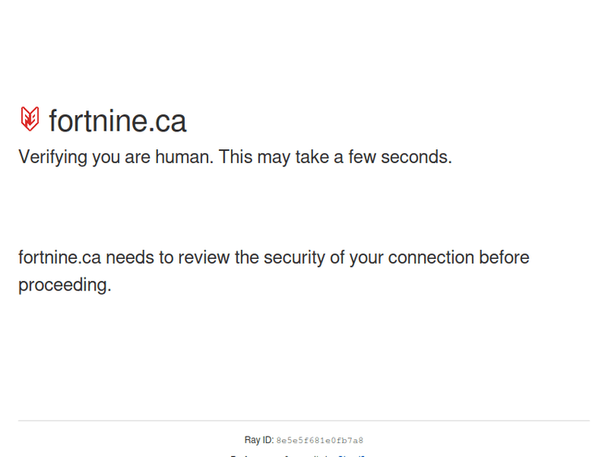Click the word "the" before "security"

(246, 257)
